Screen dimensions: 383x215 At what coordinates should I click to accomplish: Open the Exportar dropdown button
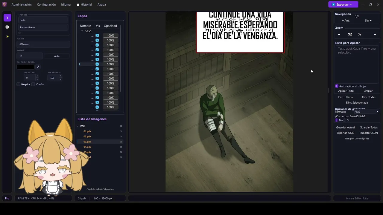(343, 4)
